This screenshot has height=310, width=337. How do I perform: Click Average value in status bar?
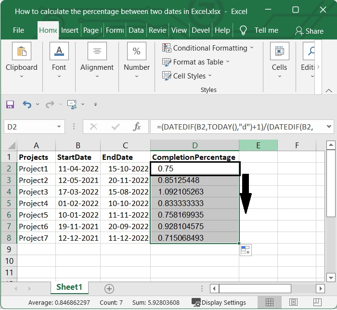point(59,303)
